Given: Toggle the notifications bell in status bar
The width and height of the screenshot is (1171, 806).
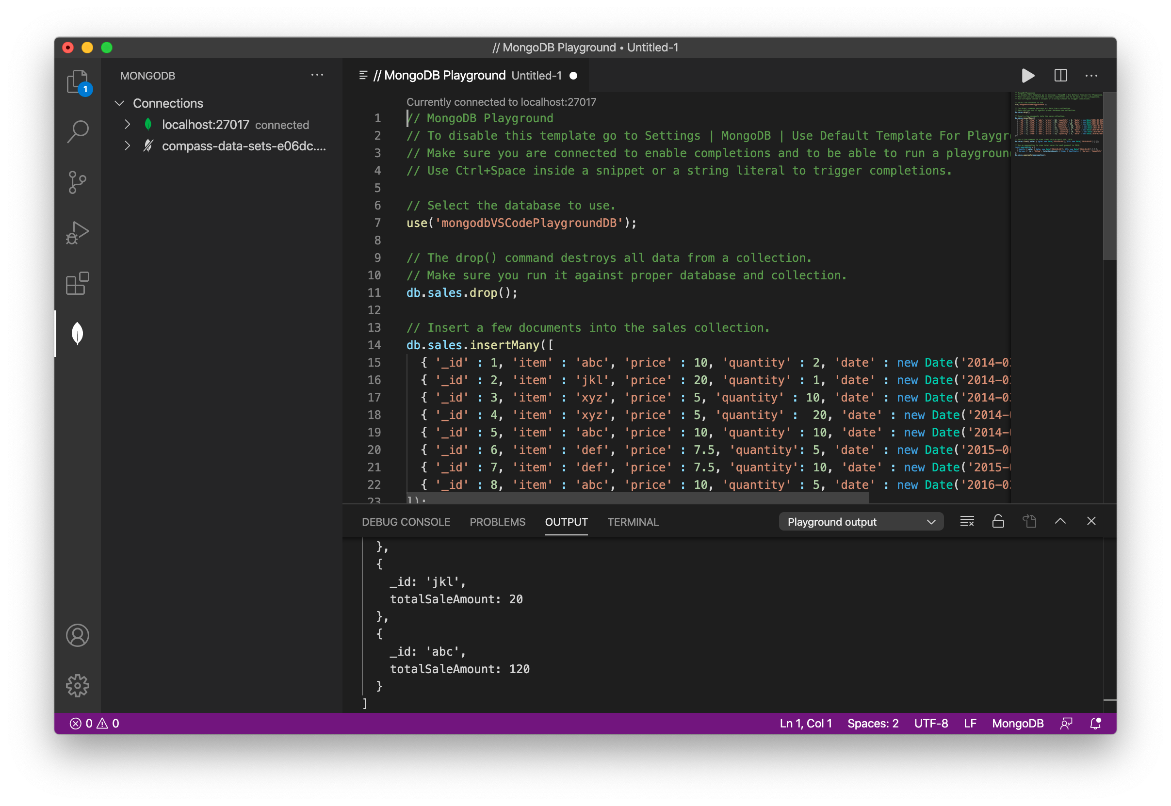Looking at the screenshot, I should click(x=1095, y=723).
